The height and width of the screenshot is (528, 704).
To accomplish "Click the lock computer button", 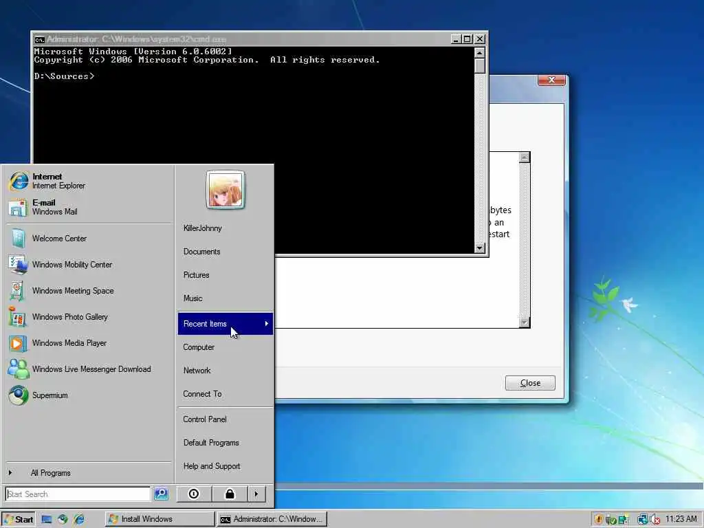I will tap(230, 494).
